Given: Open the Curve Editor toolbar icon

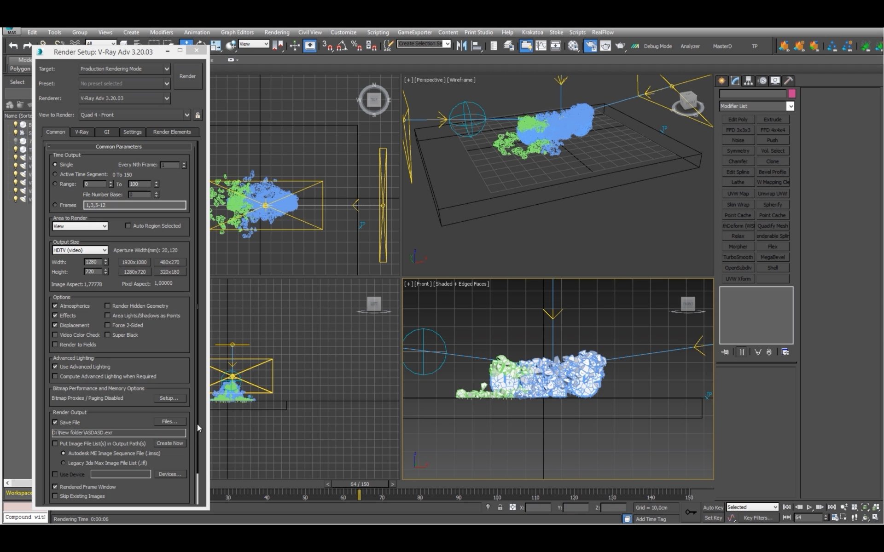Looking at the screenshot, I should point(541,46).
